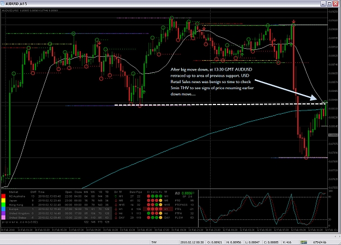Click the right chart-tab scroll arrow

339,236
